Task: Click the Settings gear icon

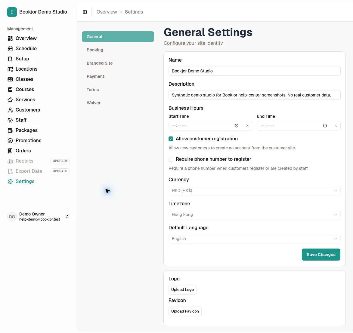Action: 10,182
